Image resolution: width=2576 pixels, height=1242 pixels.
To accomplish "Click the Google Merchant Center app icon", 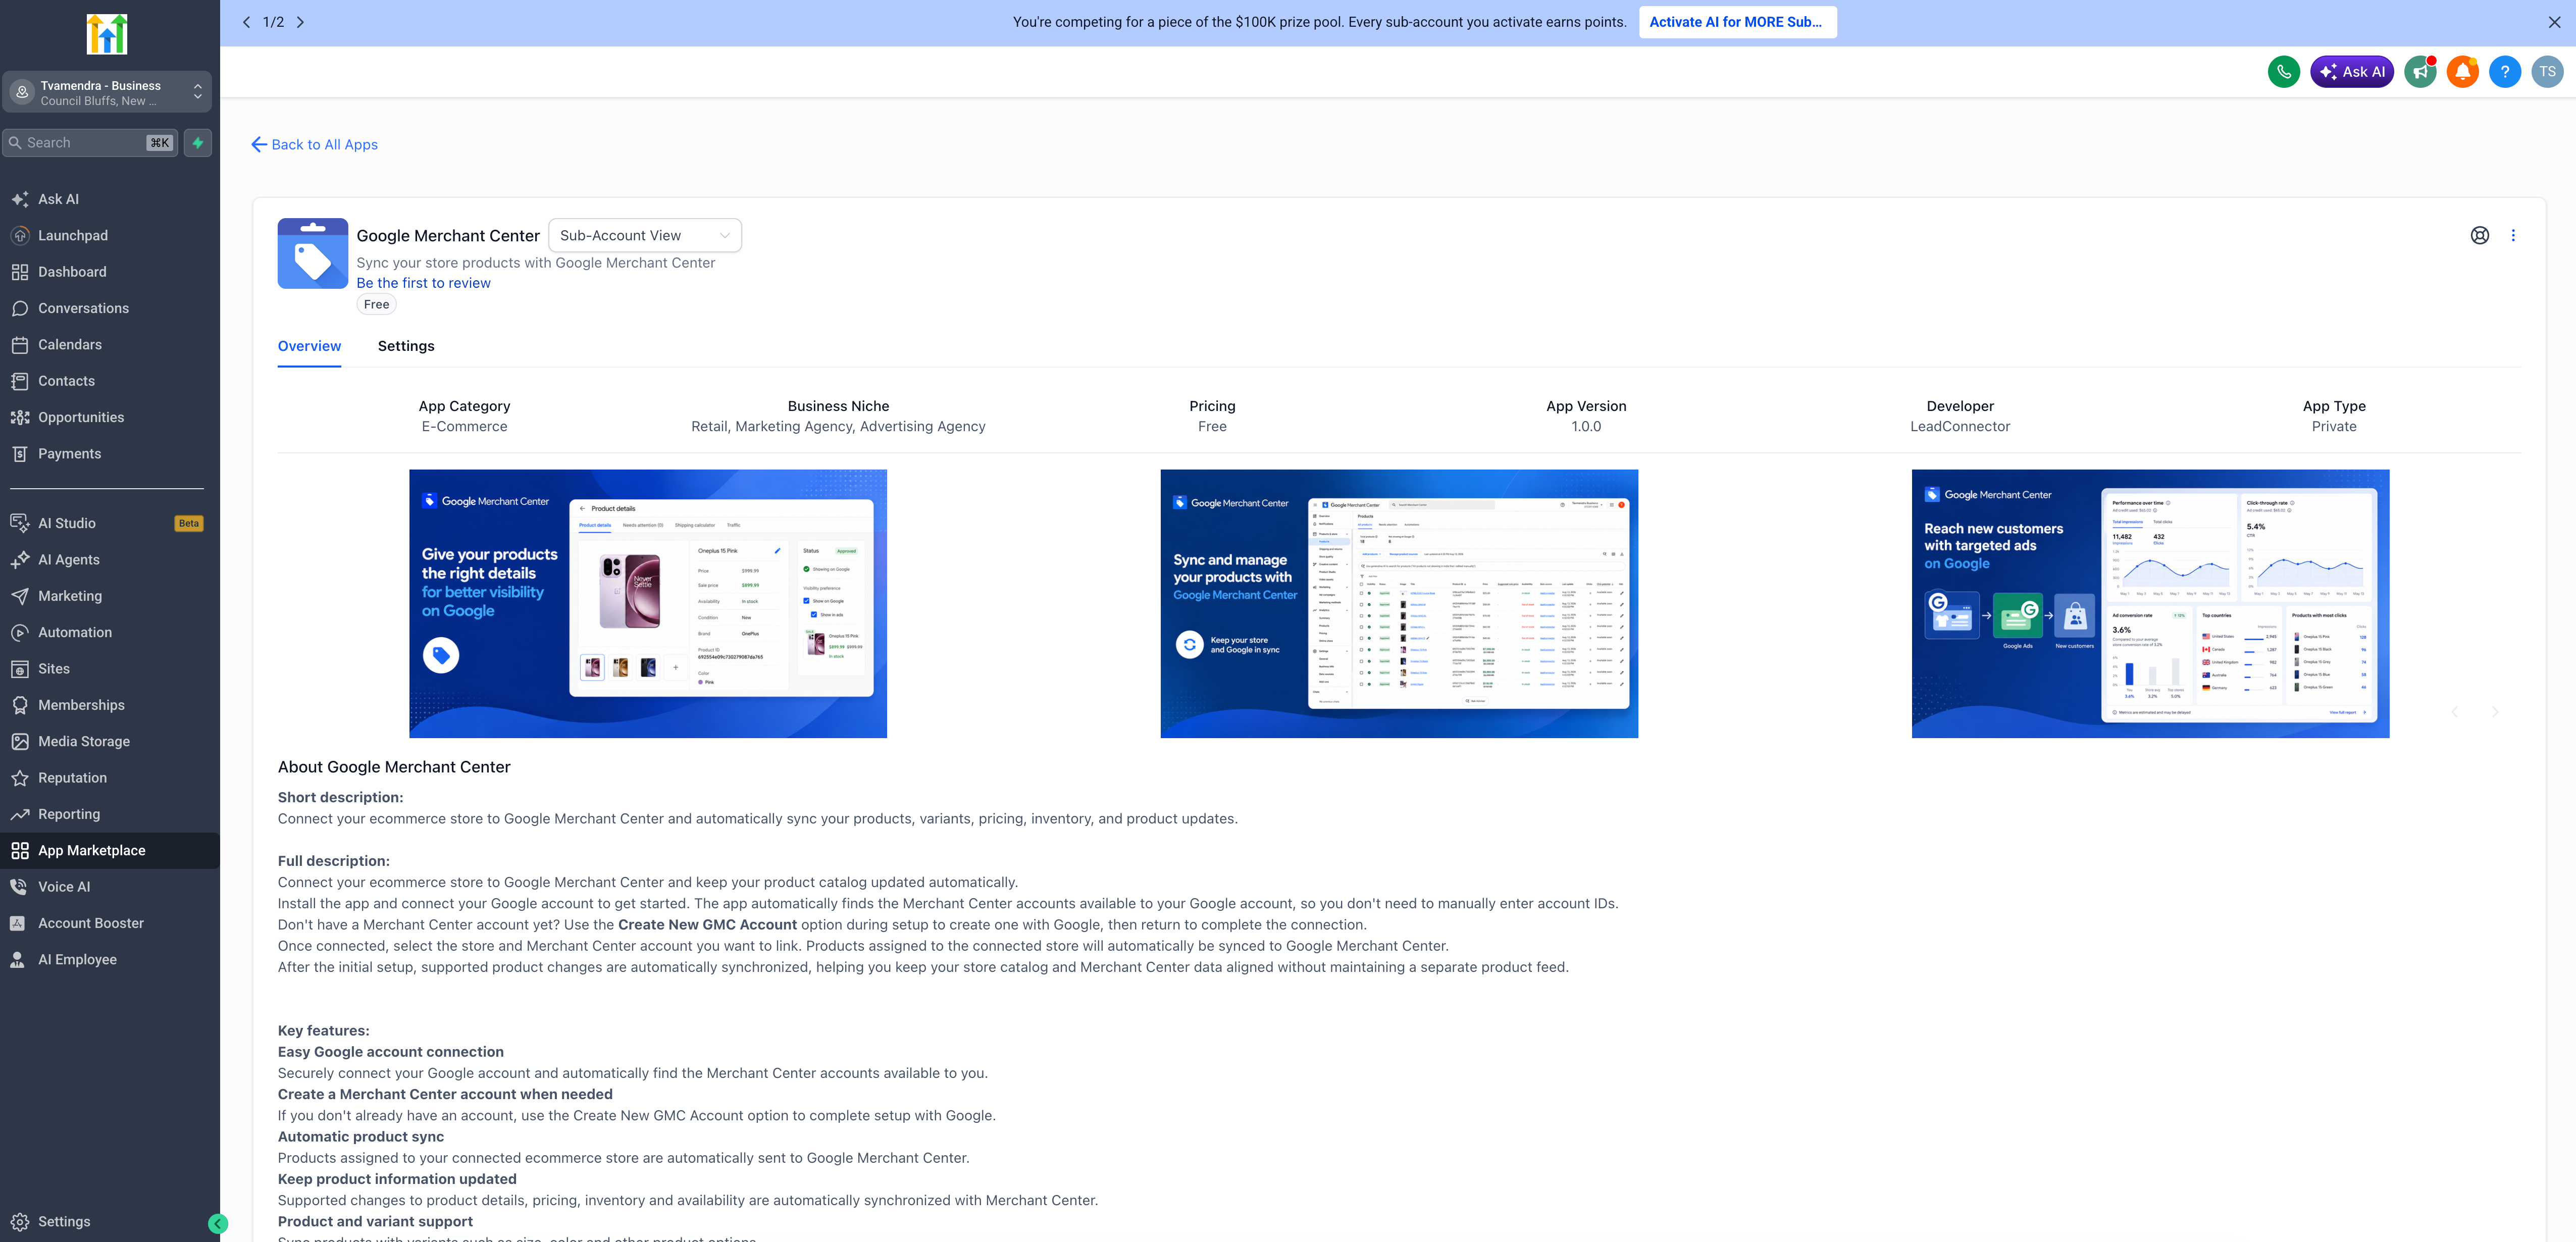I will [313, 254].
